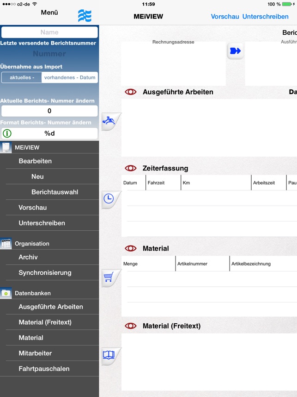Tap the Nummer placeholder text
Image resolution: width=297 pixels, height=397 pixels.
49,54
